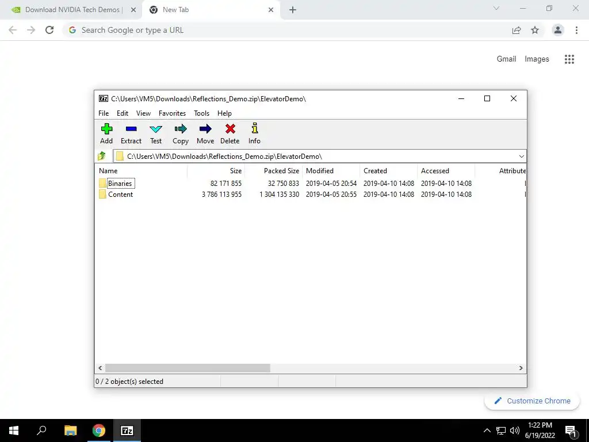Bookmark this tab star icon

pos(535,30)
